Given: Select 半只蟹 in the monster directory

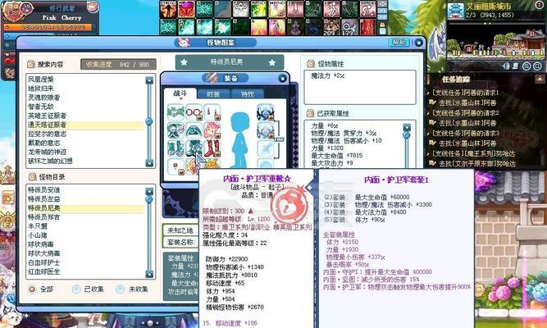Looking at the screenshot, I should [85, 226].
